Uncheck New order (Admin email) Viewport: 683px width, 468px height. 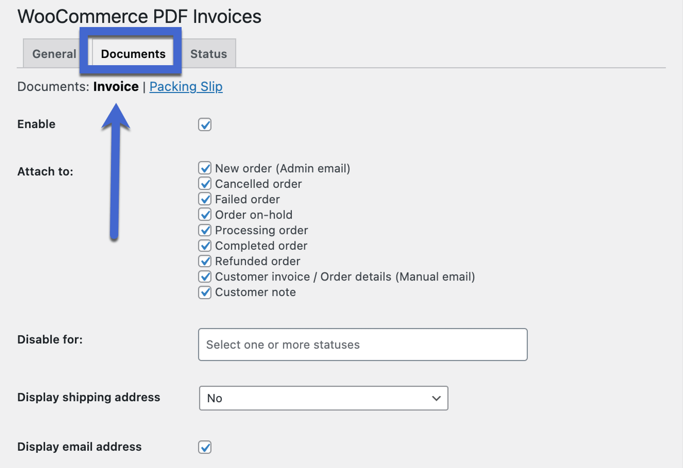coord(205,168)
